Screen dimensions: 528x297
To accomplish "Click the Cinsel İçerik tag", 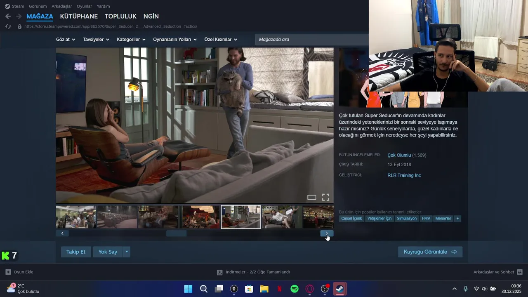I will click(352, 219).
